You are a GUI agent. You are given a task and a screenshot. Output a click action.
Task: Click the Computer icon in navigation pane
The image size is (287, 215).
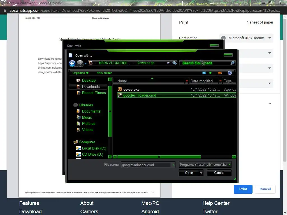pyautogui.click(x=76, y=142)
